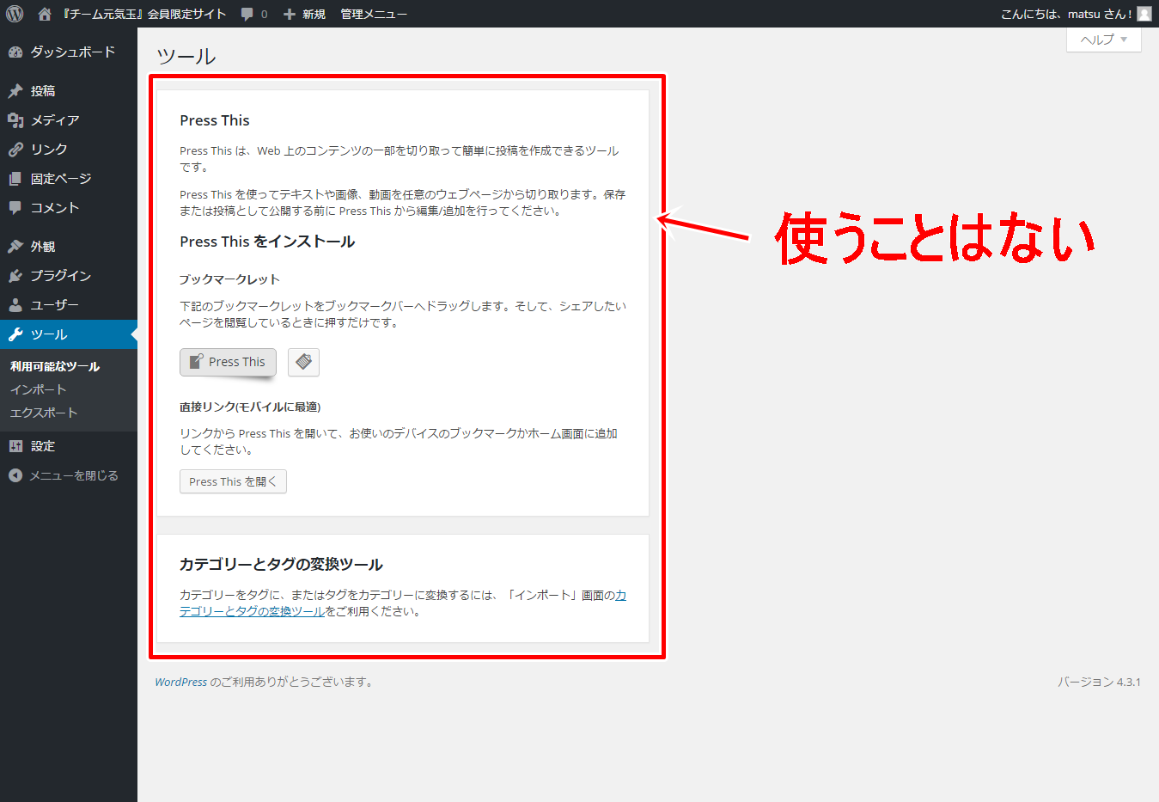Open 投稿 menu item

tap(69, 91)
